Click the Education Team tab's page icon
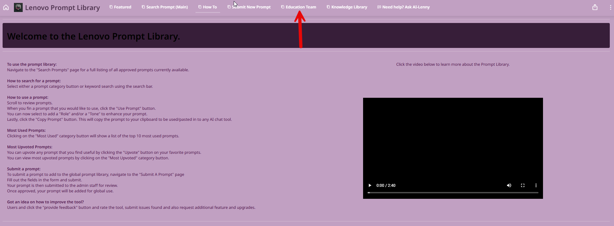 (x=283, y=7)
